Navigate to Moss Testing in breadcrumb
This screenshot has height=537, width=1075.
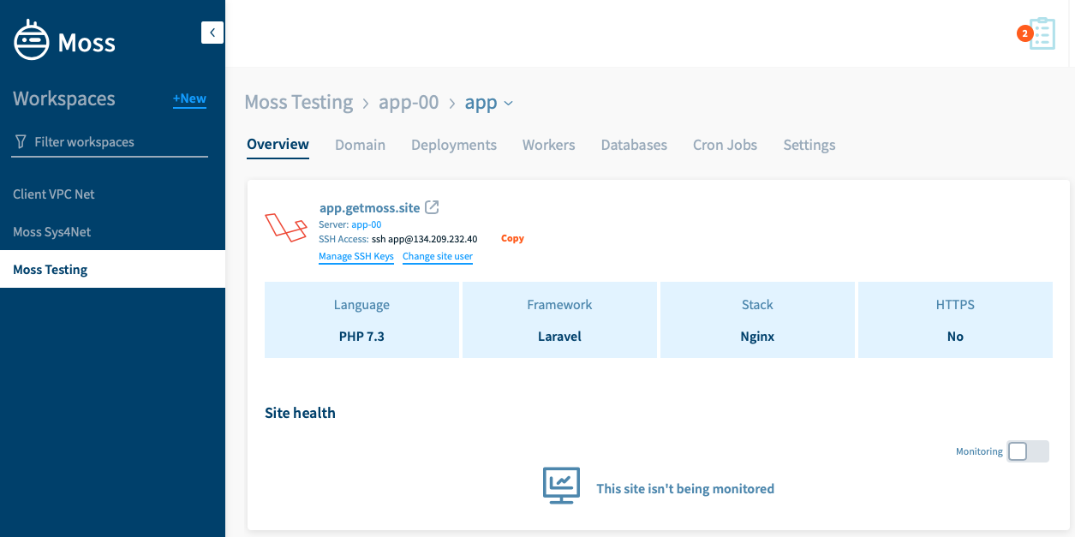(298, 103)
